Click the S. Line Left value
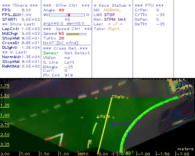Image resolution: width=195 pixels, height=156 pixels. (69, 62)
